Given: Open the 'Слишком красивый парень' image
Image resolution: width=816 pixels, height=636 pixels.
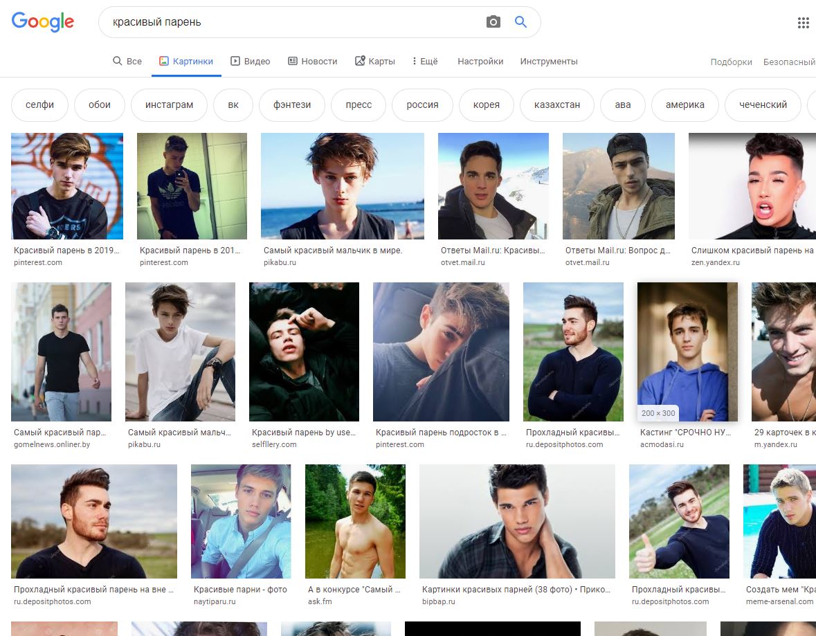Looking at the screenshot, I should (752, 185).
